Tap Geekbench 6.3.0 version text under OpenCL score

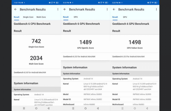(x=79, y=57)
